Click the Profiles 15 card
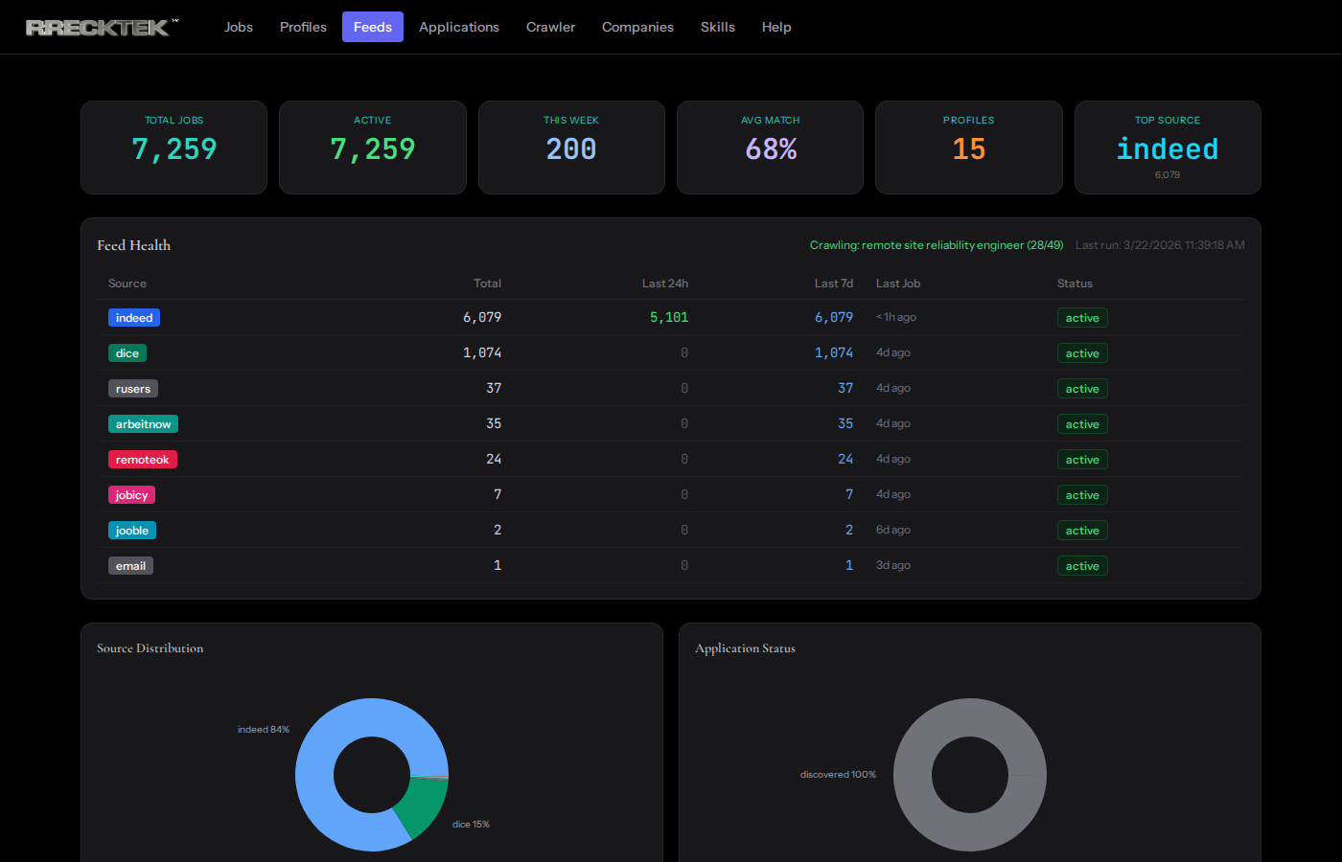 coord(969,147)
